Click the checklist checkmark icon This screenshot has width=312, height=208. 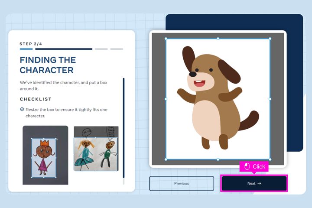tap(22, 109)
